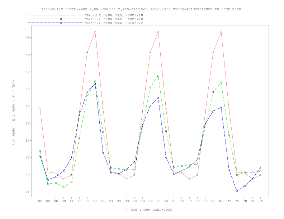Image resolution: width=284 pixels, height=219 pixels.
Task: Click x-axis tick label 30
Action: pyautogui.click(x=119, y=201)
